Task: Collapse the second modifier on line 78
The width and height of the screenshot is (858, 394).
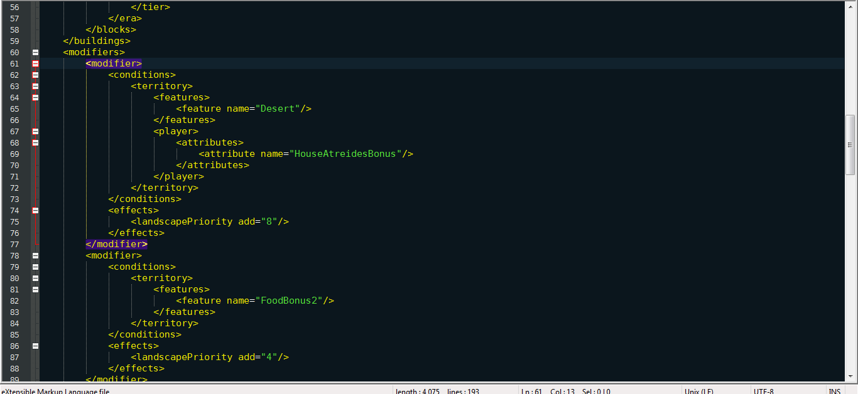Action: 35,256
